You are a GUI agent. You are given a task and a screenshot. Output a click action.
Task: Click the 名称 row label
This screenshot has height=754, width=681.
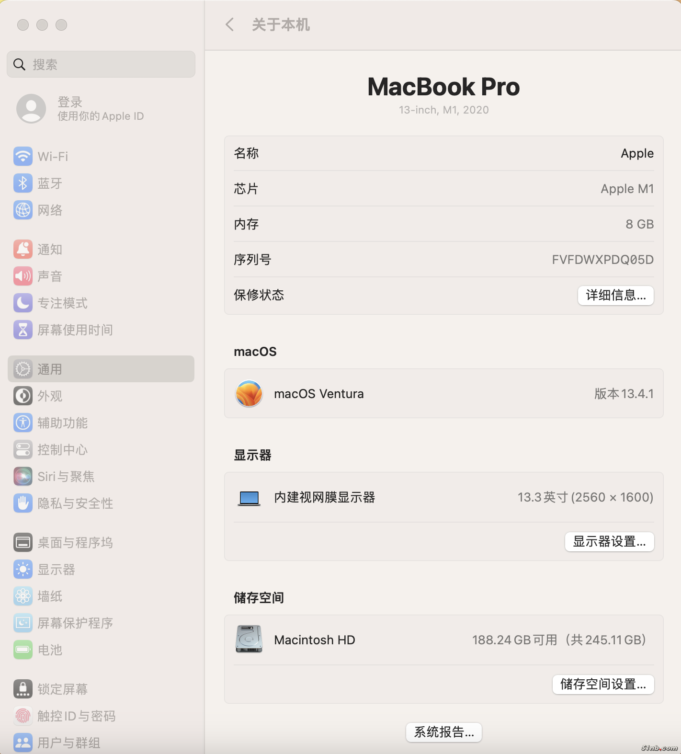(246, 153)
